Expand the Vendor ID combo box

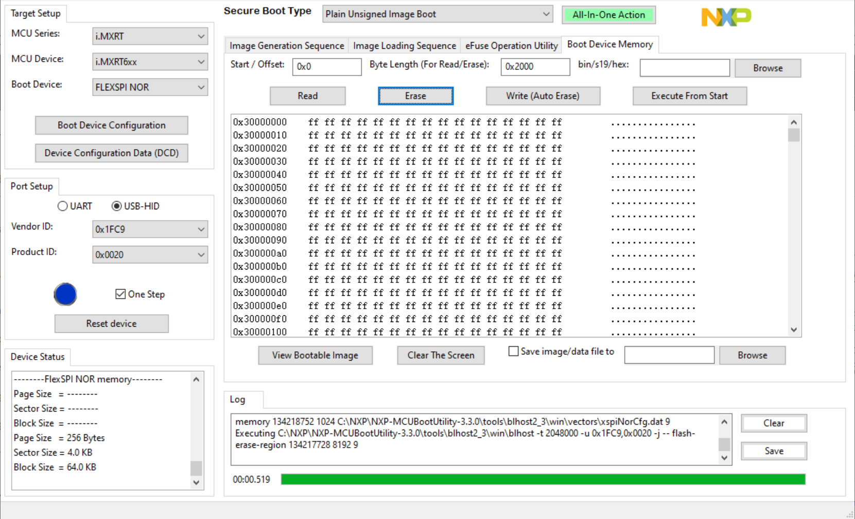pyautogui.click(x=150, y=229)
